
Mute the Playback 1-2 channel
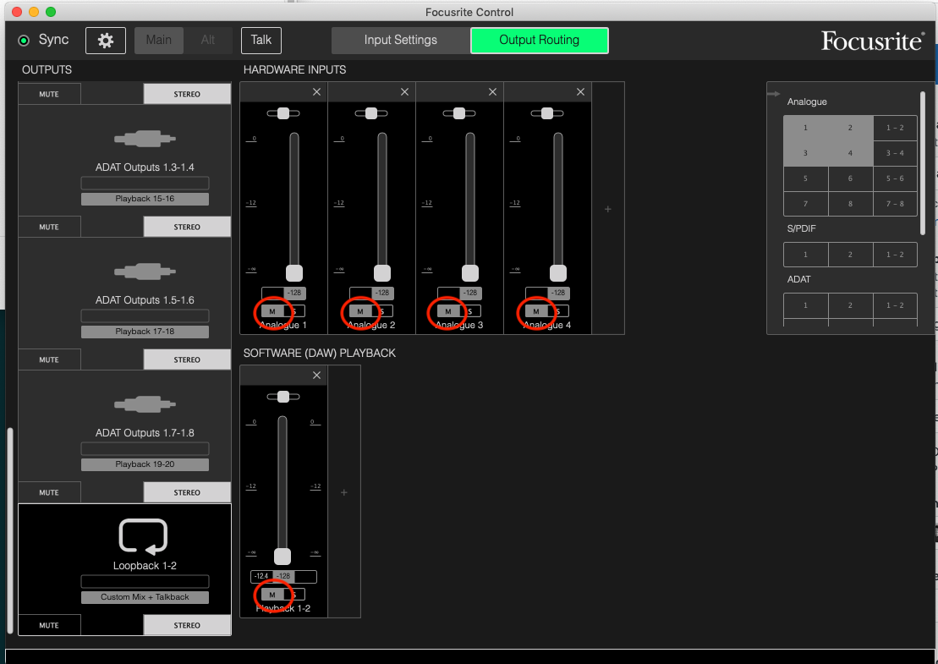click(x=272, y=595)
